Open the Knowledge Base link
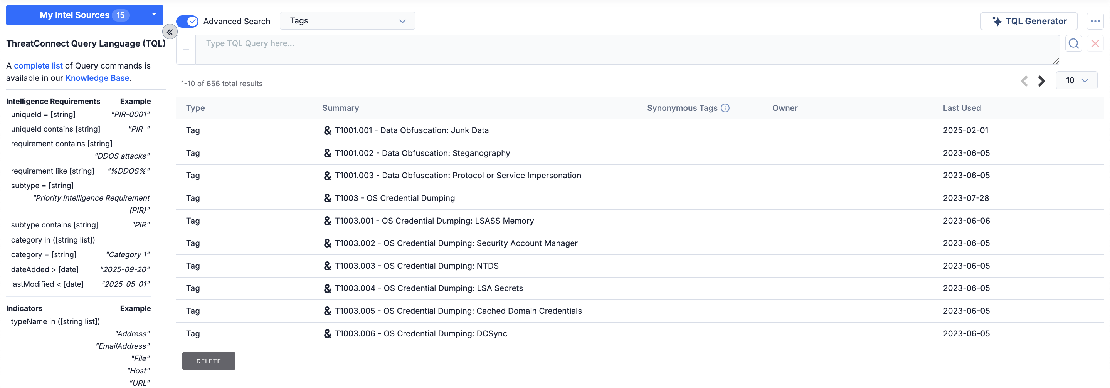The image size is (1110, 388). (x=98, y=78)
